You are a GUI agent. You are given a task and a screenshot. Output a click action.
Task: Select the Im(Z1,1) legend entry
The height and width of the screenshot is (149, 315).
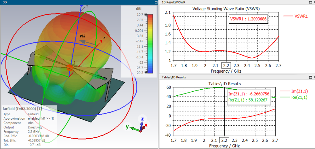coord(294,92)
